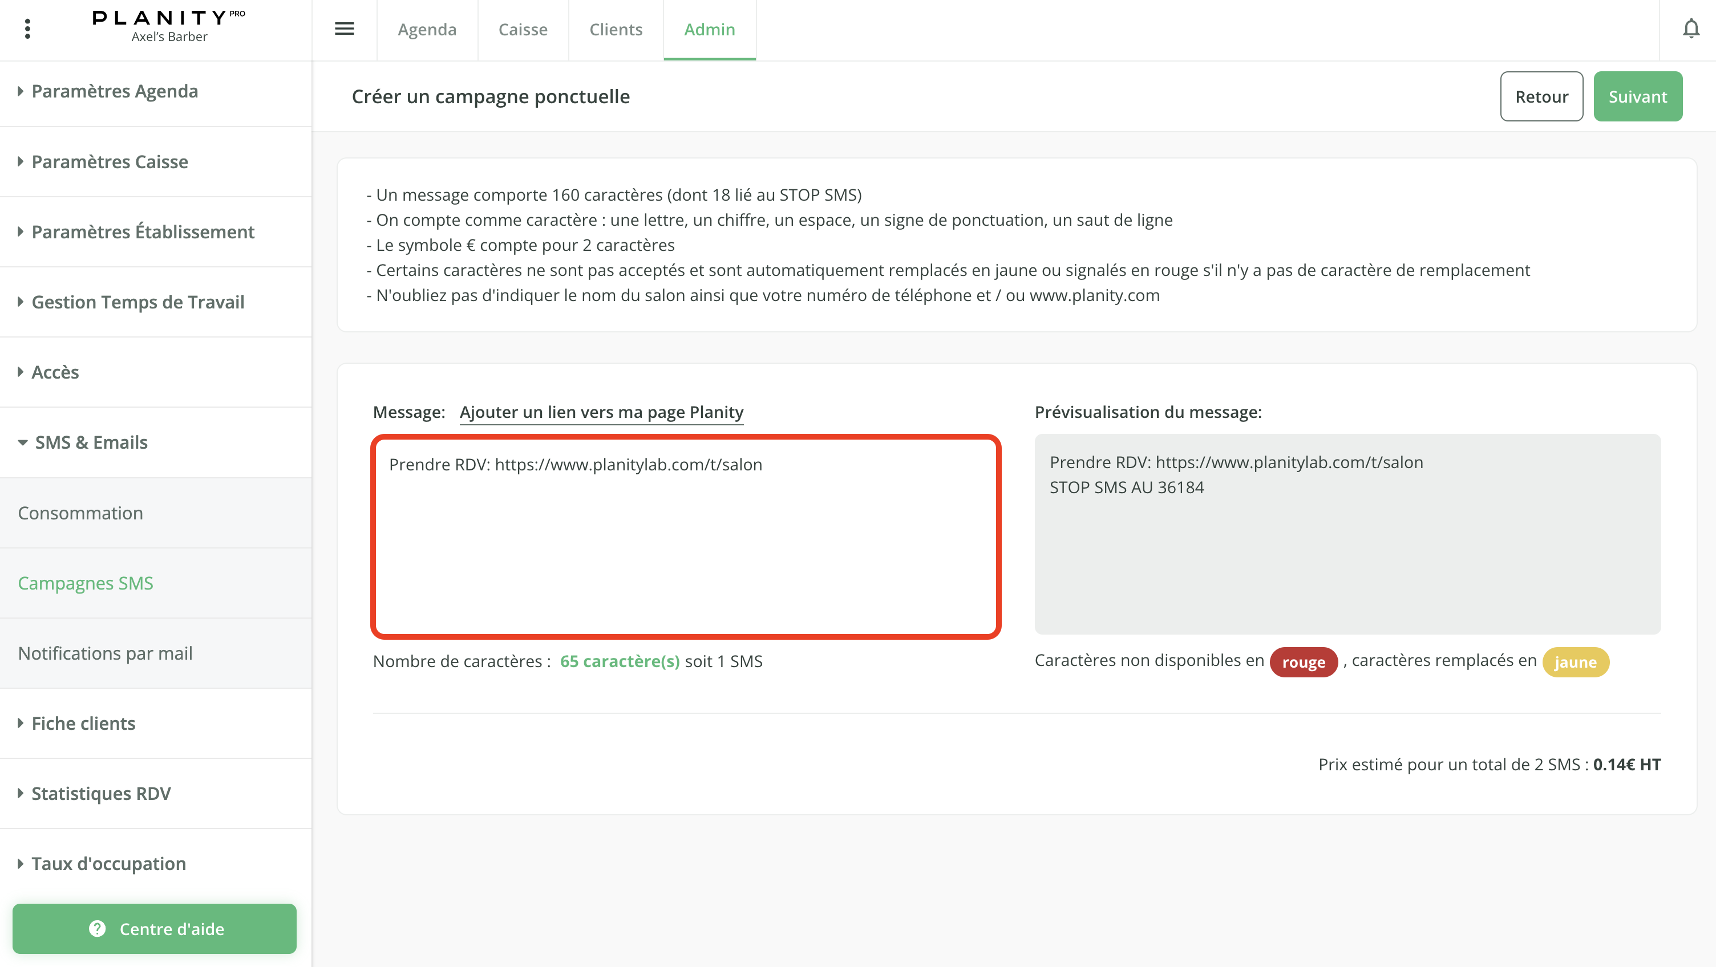Collapse the SMS & Emails section
1716x967 pixels.
pos(91,442)
